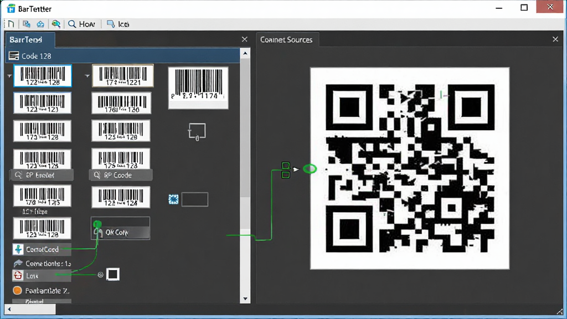Click the QR code preview image
This screenshot has height=319, width=567.
click(410, 168)
